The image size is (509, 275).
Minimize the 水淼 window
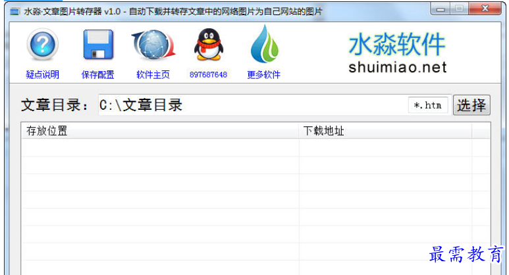point(440,9)
